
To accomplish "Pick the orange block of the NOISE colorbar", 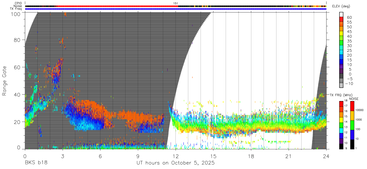I will pos(352,115).
